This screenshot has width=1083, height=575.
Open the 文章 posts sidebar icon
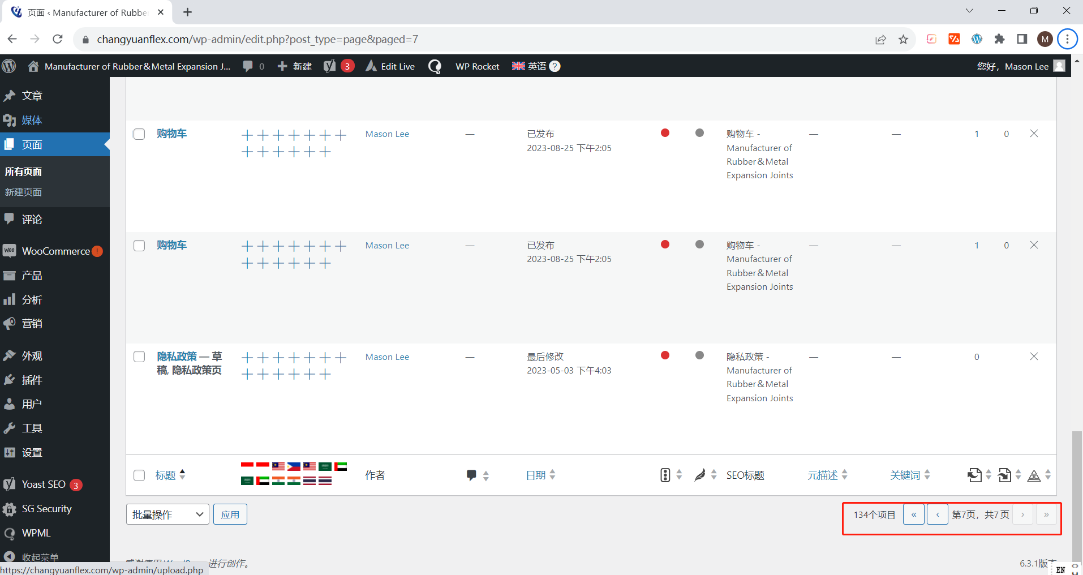(x=9, y=96)
